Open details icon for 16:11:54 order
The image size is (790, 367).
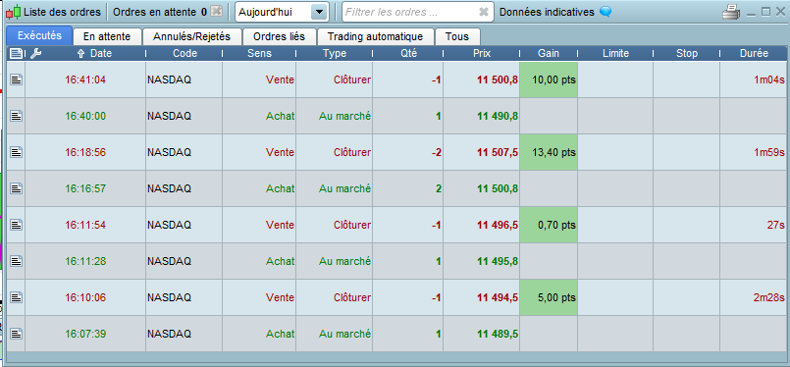coord(16,225)
